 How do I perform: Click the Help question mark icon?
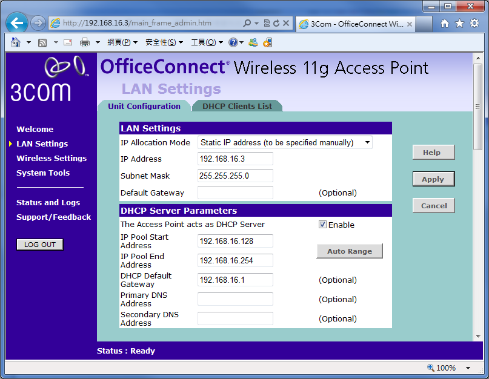tap(233, 42)
